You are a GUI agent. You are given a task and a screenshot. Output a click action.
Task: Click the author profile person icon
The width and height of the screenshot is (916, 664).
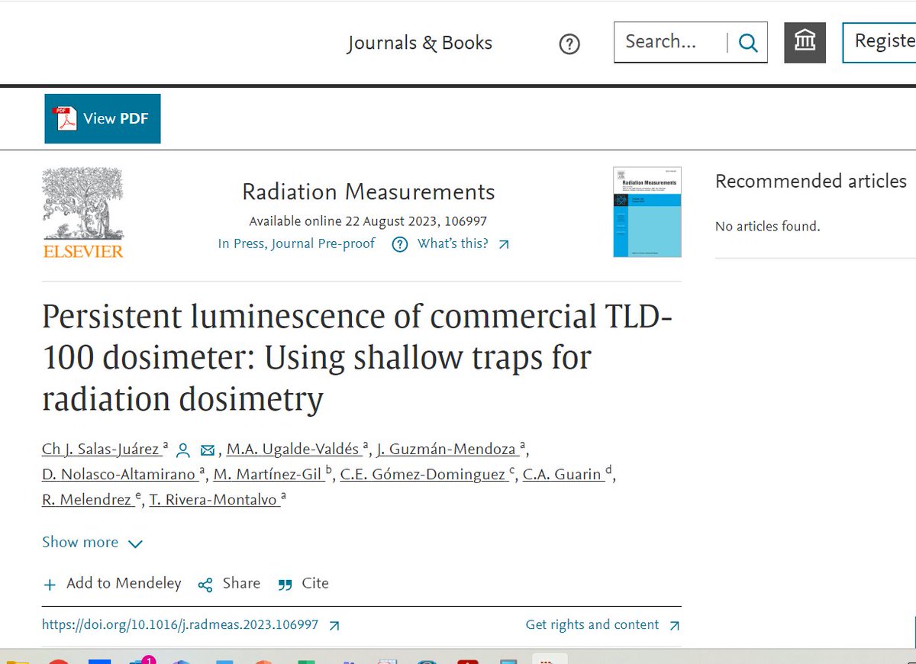click(x=183, y=450)
